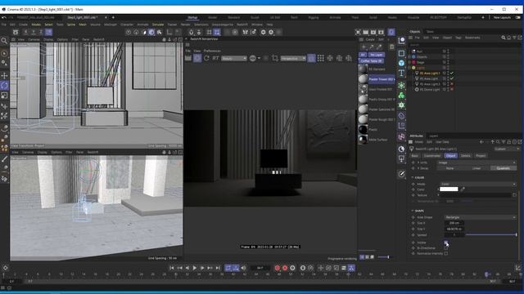Click the grid dots icon in RenderView toolbar

320,58
